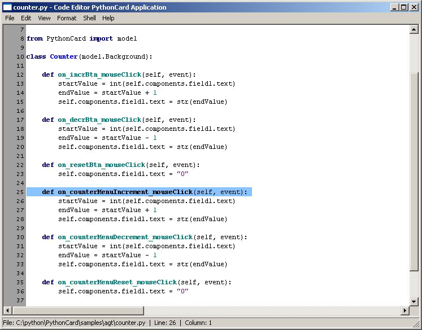Click the application icon in the title bar

(x=7, y=7)
